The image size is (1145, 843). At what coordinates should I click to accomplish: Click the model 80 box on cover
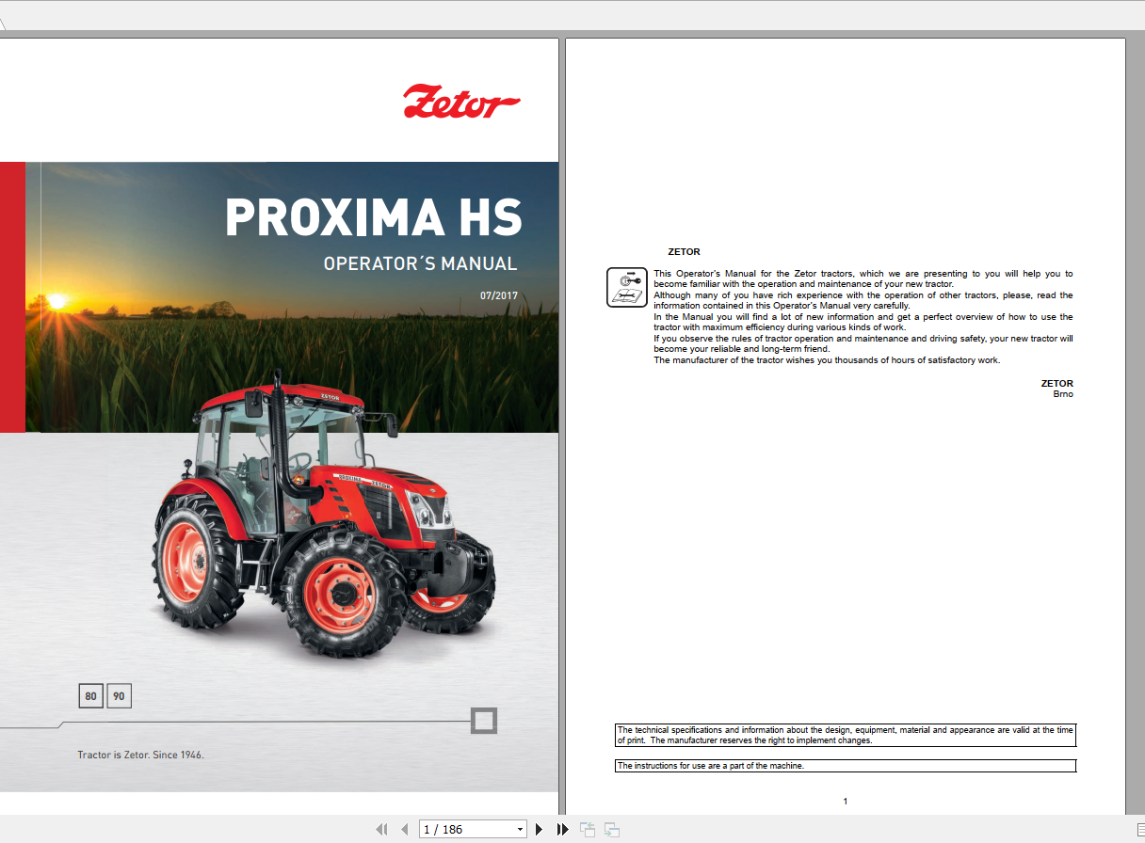90,696
